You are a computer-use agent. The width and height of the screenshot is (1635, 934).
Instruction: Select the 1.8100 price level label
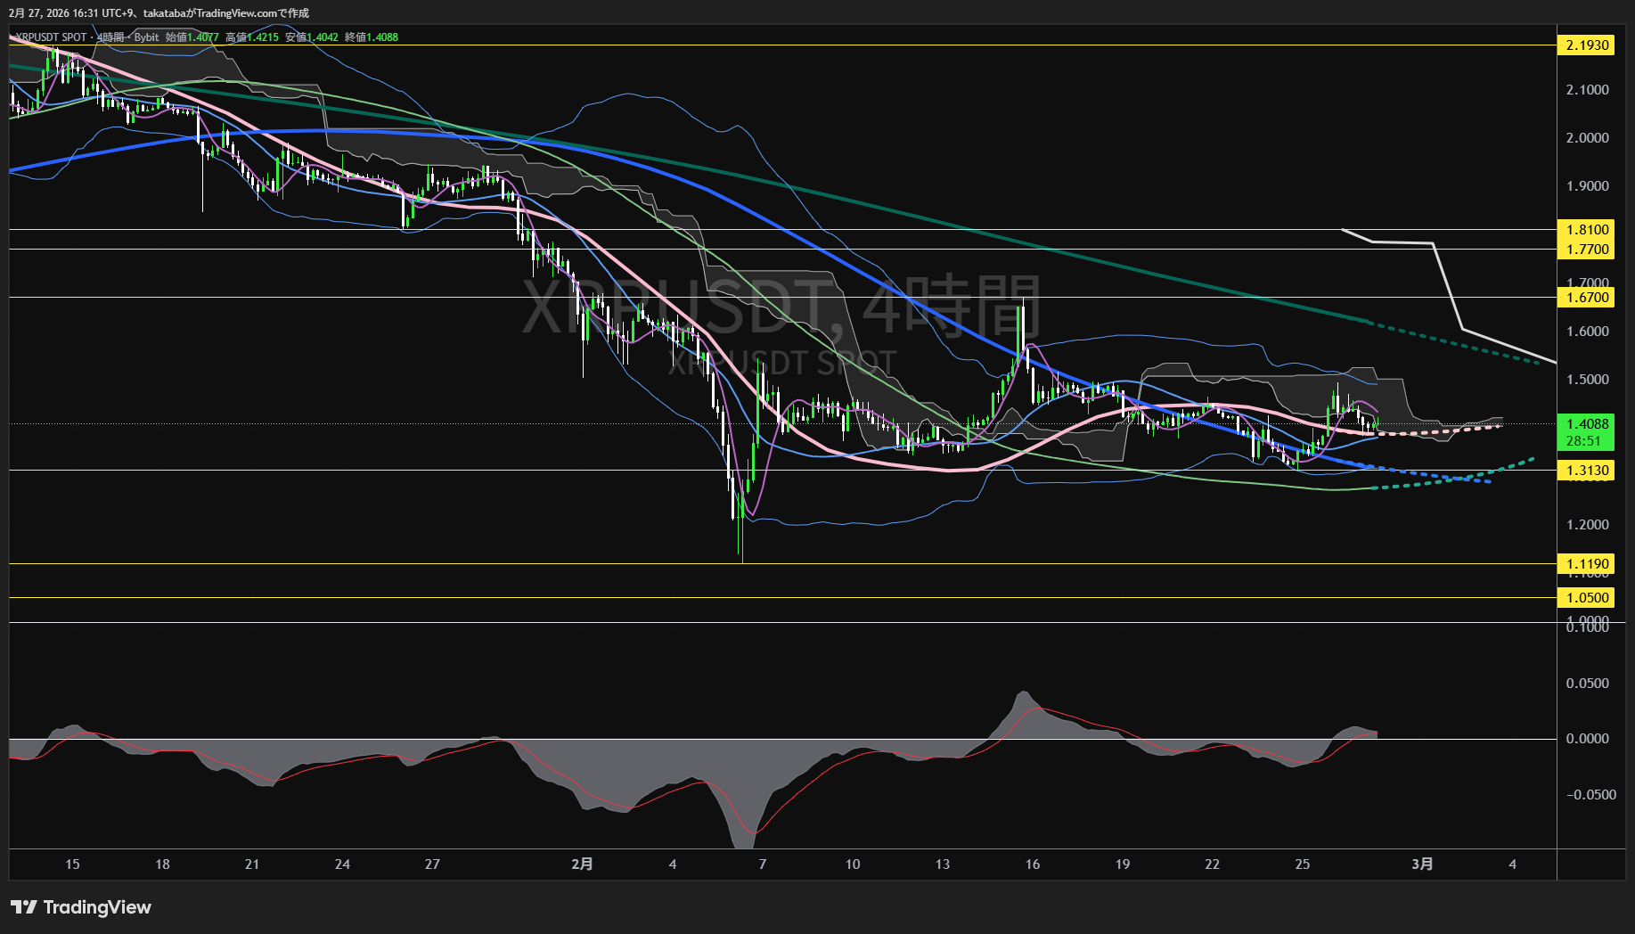tap(1587, 230)
